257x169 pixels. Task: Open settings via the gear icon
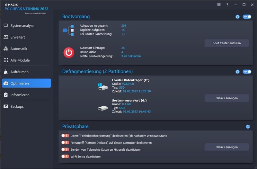click(219, 4)
